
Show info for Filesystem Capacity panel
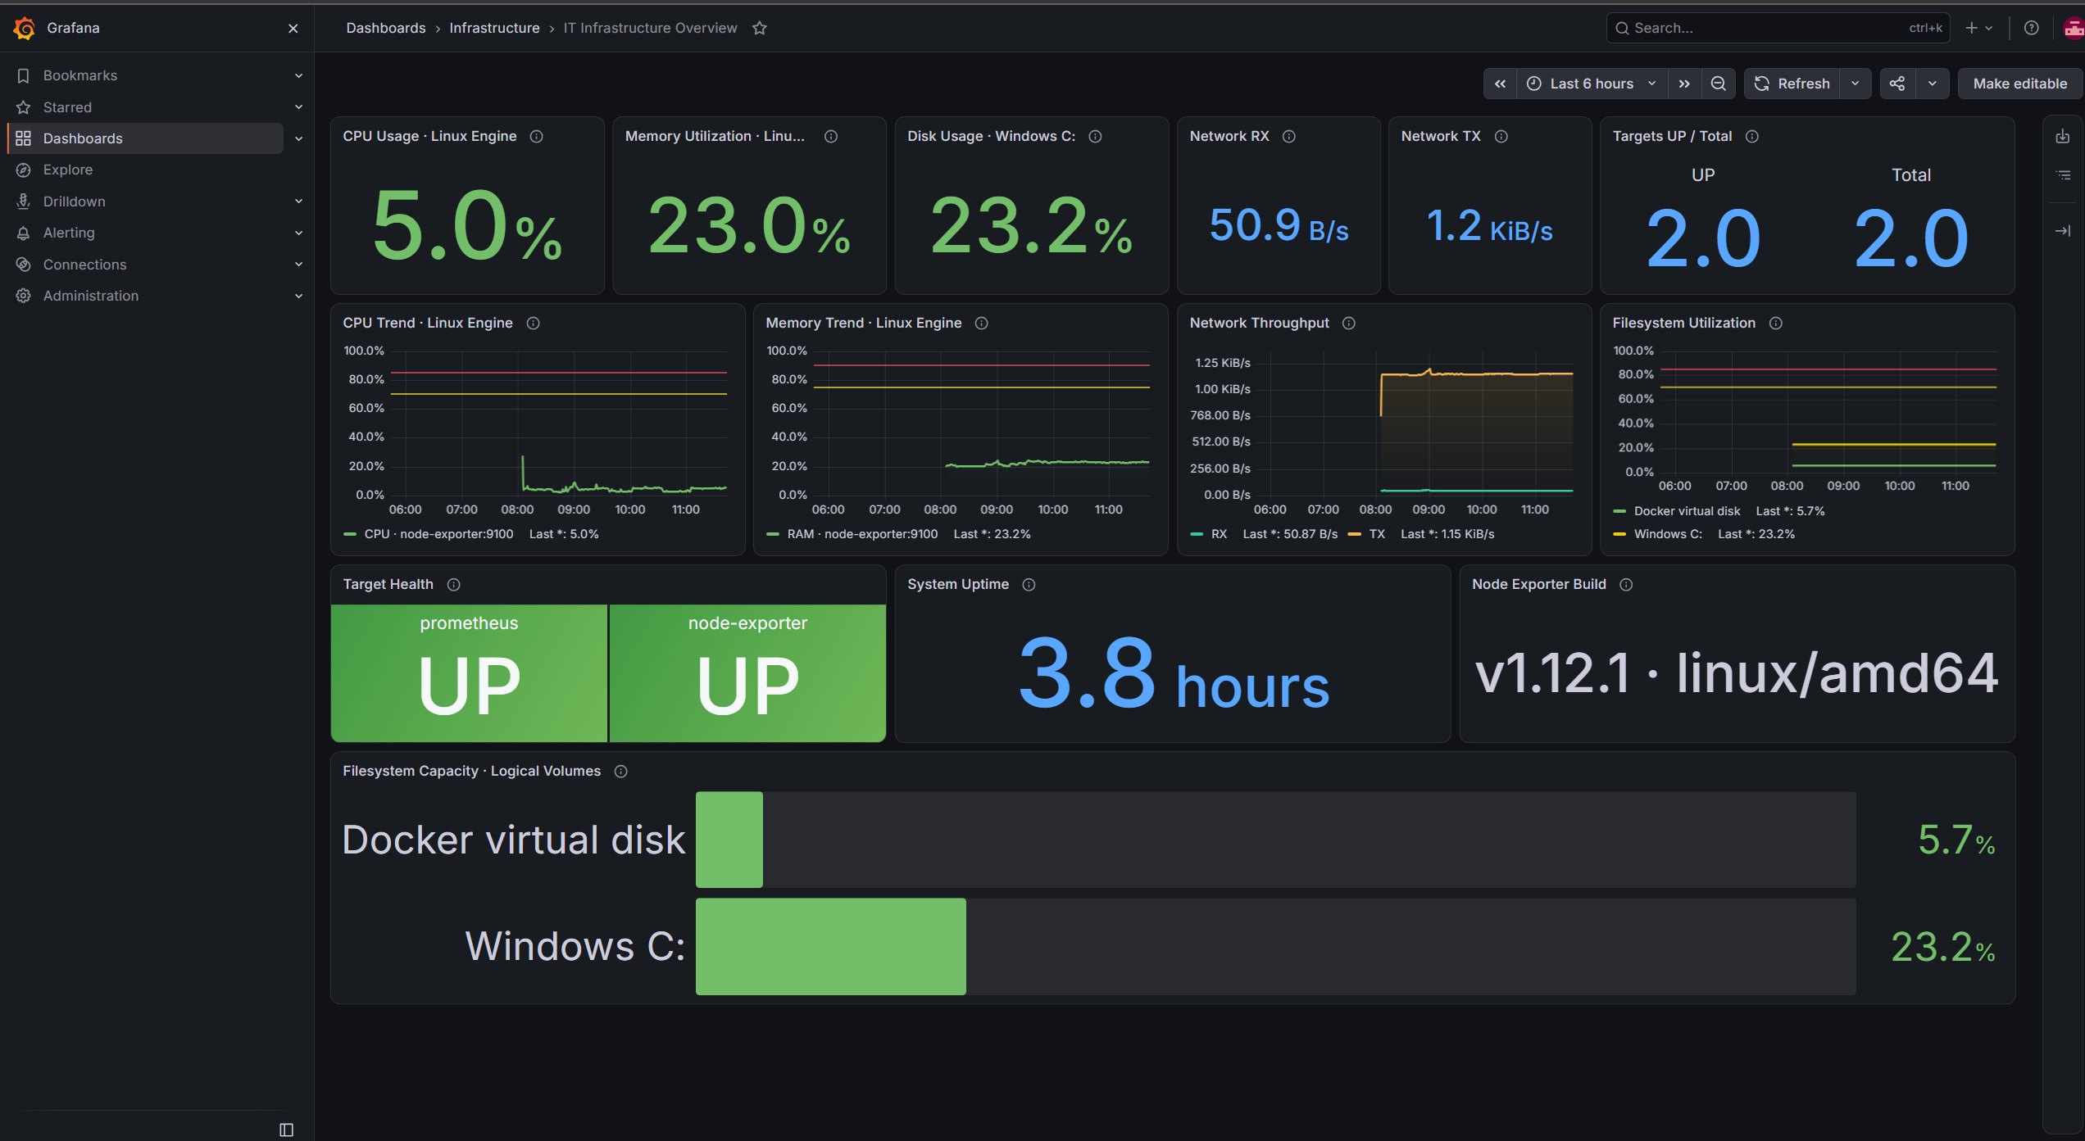tap(621, 772)
